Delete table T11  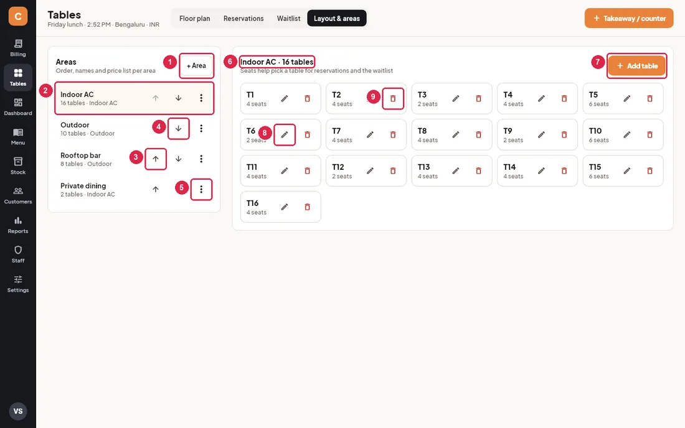[307, 171]
